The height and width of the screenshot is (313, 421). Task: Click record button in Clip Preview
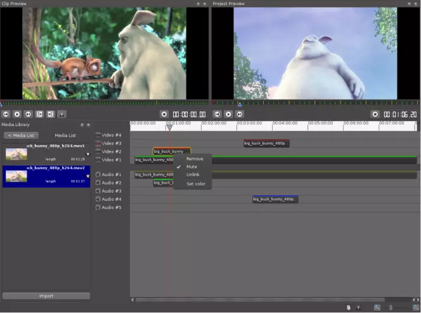164,114
